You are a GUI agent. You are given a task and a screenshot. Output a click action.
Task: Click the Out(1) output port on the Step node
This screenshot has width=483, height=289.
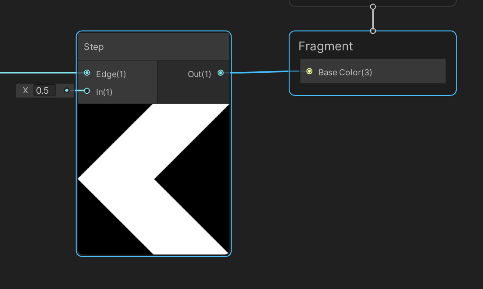[x=221, y=73]
